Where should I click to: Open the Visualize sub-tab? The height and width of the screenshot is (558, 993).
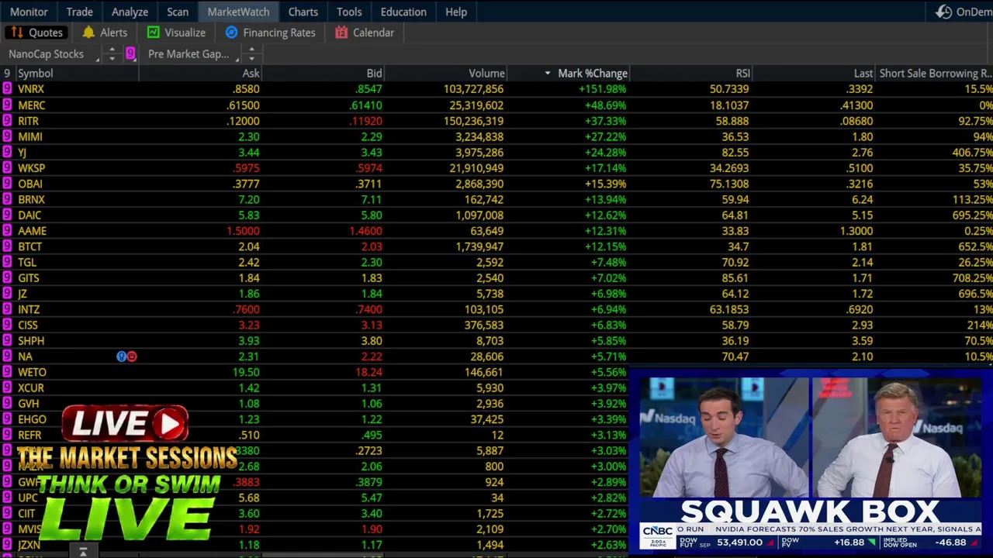[x=177, y=33]
